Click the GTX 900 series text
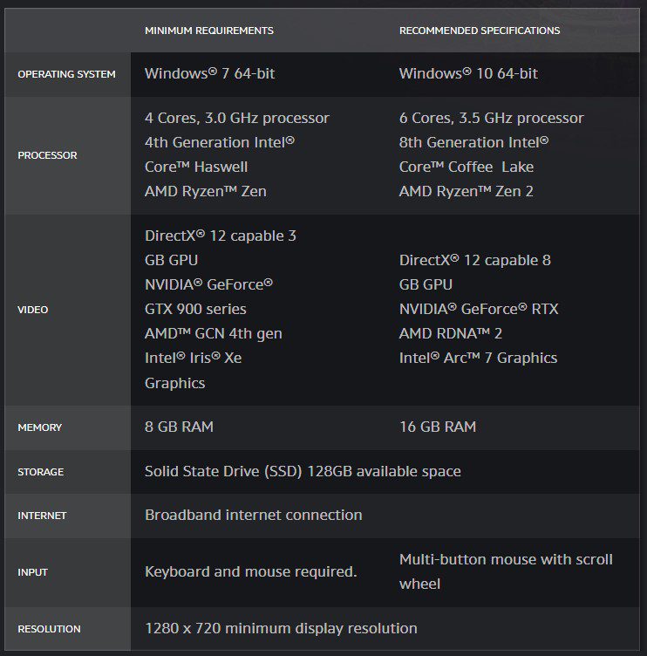 [x=195, y=309]
